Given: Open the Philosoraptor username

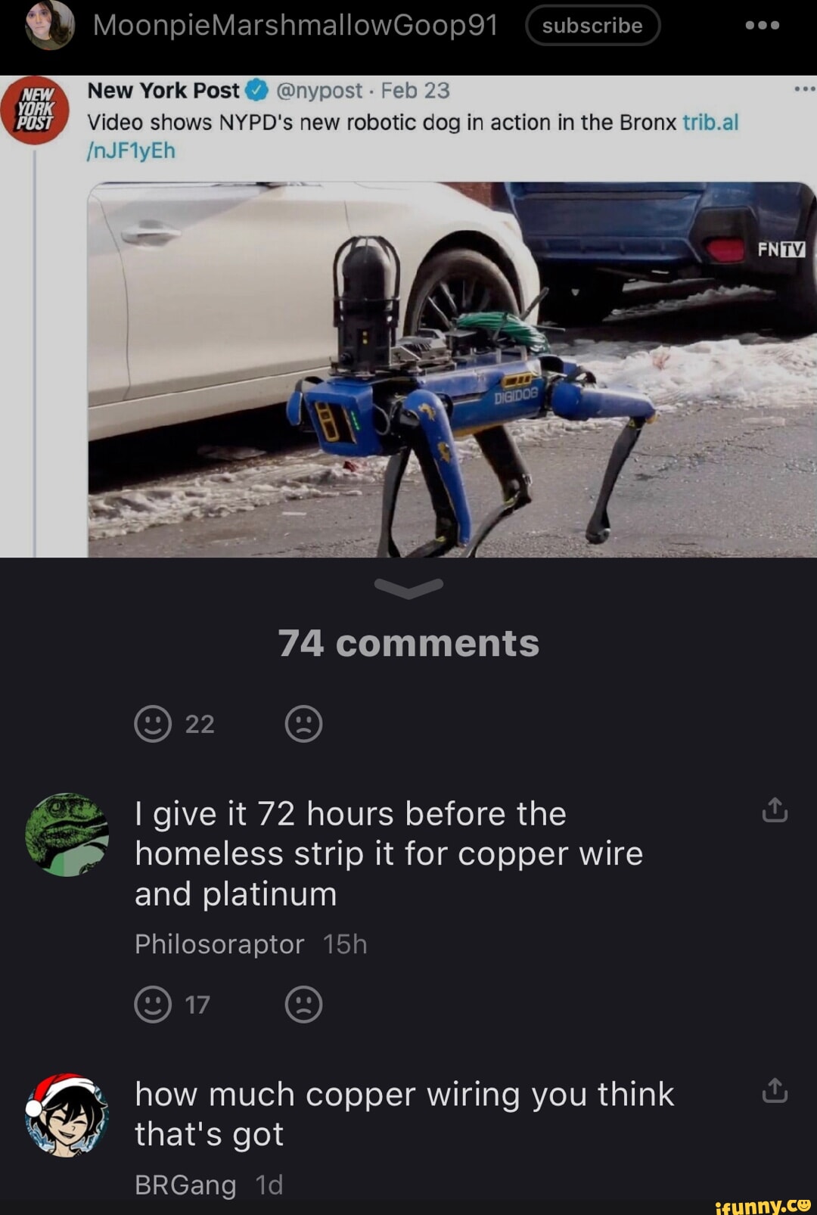Looking at the screenshot, I should click(219, 944).
